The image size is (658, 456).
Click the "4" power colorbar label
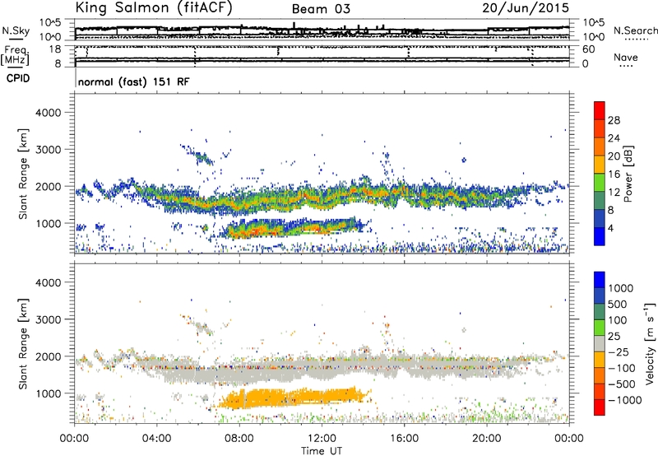(611, 229)
